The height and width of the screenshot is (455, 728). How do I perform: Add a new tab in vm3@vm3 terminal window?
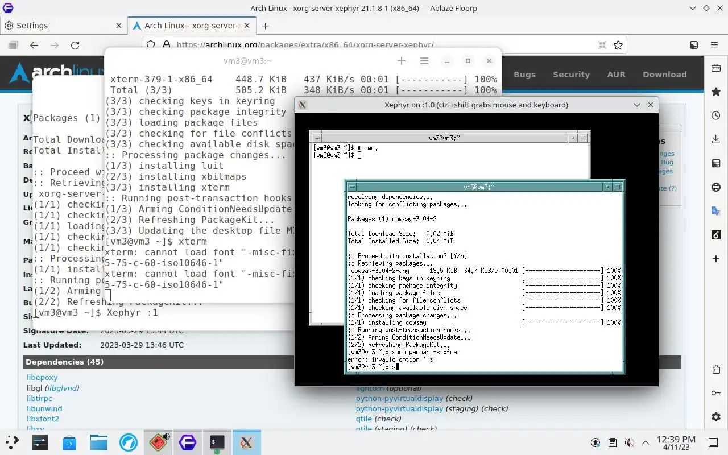pos(402,61)
